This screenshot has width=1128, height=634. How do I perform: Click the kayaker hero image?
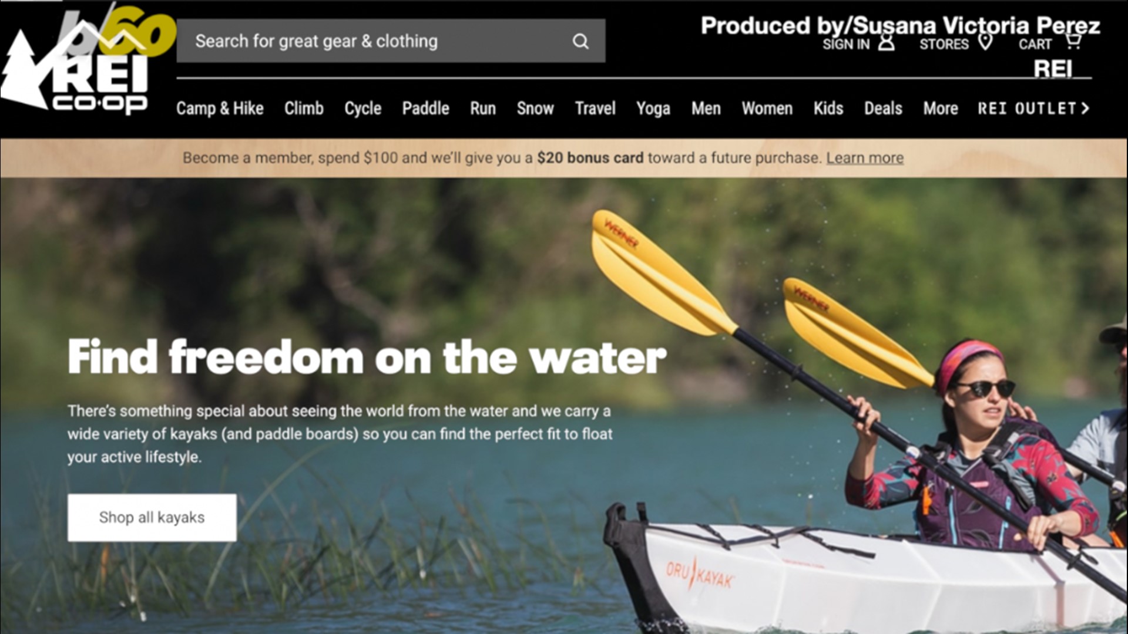564,406
